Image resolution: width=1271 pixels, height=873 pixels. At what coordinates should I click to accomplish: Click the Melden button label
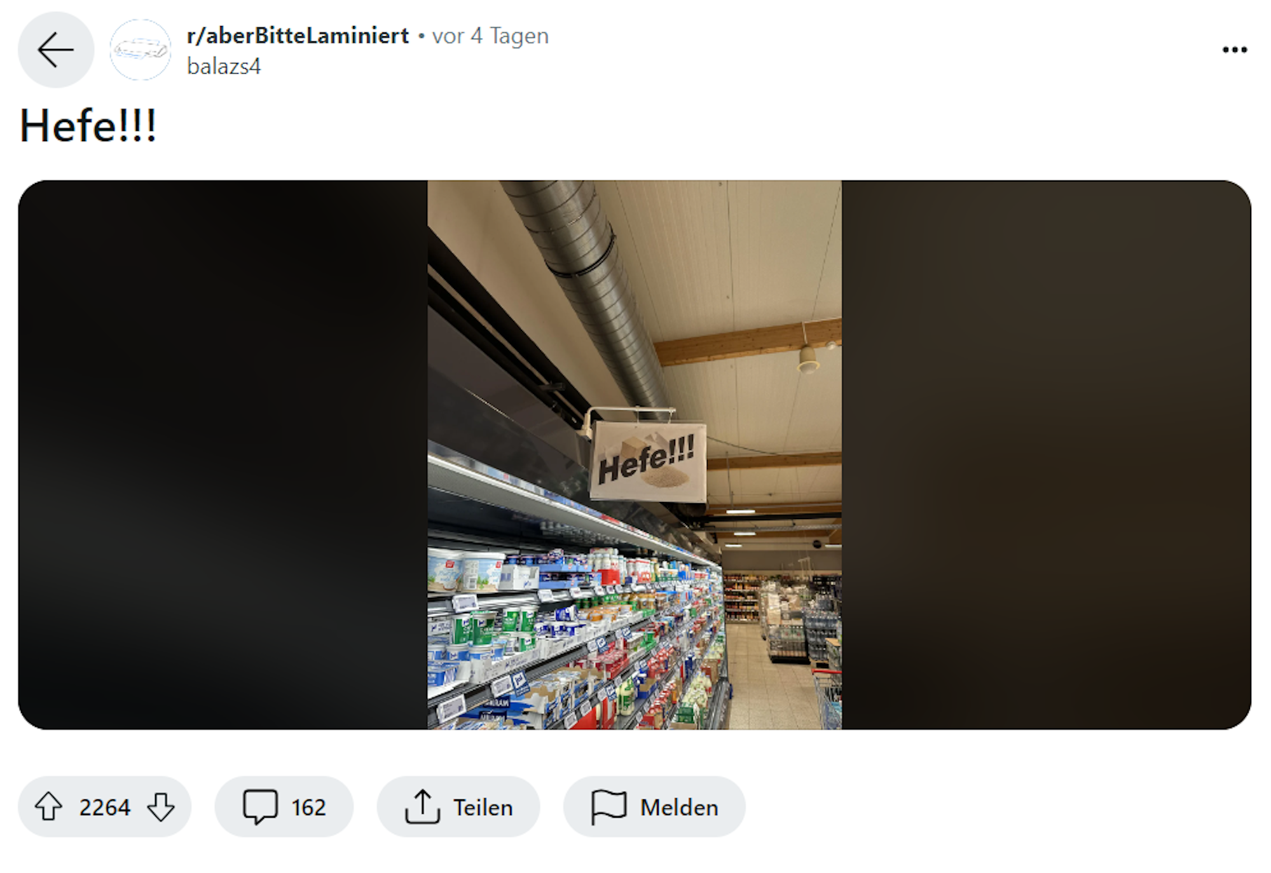tap(679, 808)
